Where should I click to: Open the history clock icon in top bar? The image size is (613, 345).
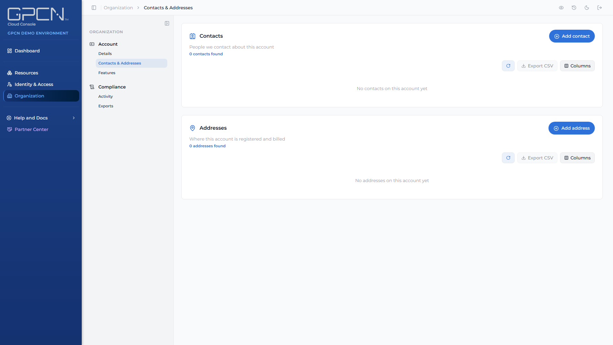(x=574, y=8)
